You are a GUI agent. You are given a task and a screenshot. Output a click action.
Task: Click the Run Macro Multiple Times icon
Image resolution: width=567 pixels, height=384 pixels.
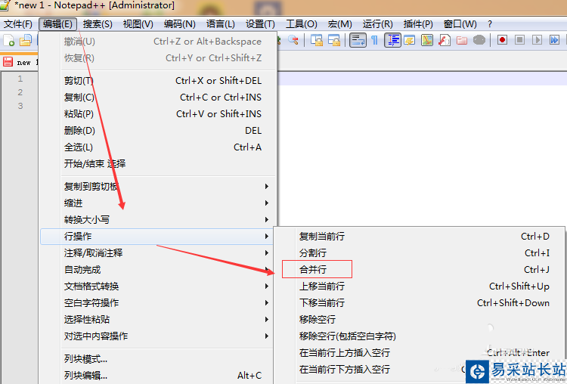tap(554, 40)
